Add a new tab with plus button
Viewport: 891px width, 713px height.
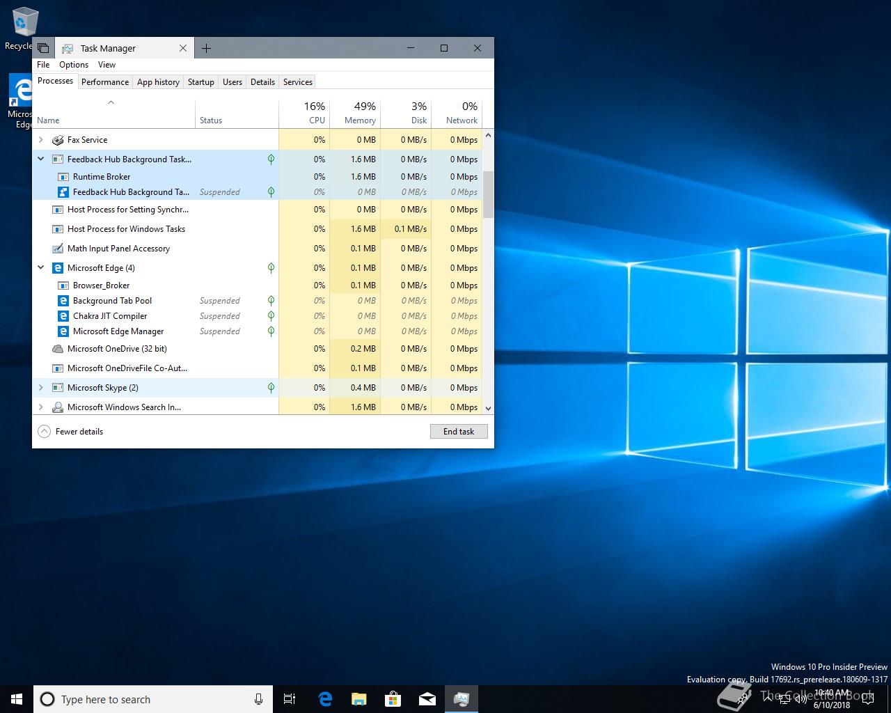coord(206,48)
